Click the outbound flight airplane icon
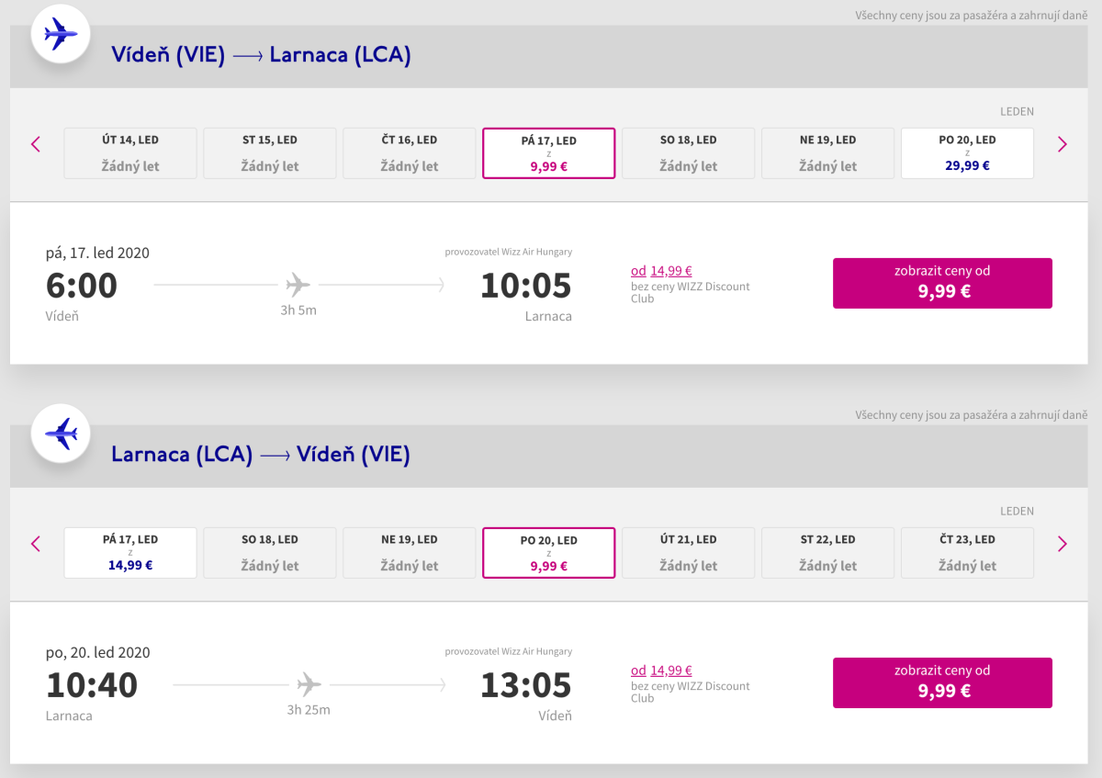 (x=61, y=35)
